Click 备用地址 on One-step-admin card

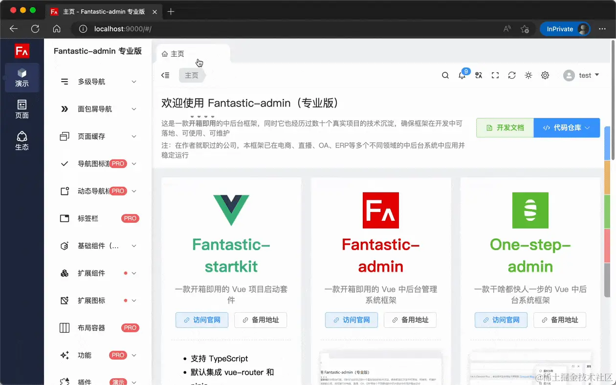click(560, 320)
